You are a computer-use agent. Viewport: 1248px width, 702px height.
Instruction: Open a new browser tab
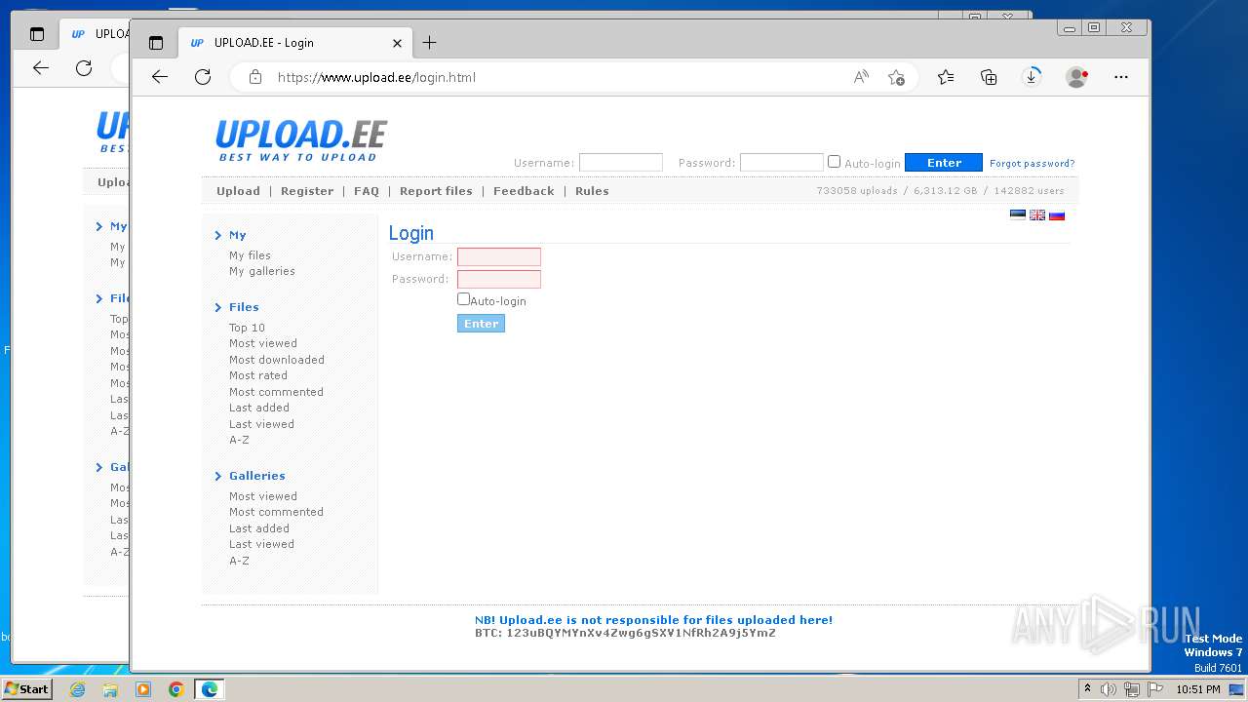pyautogui.click(x=429, y=42)
